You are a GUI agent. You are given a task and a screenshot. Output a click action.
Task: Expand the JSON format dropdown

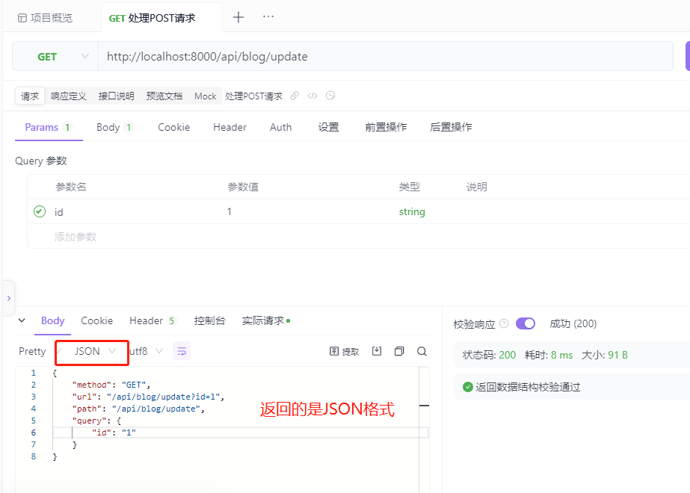click(x=95, y=351)
